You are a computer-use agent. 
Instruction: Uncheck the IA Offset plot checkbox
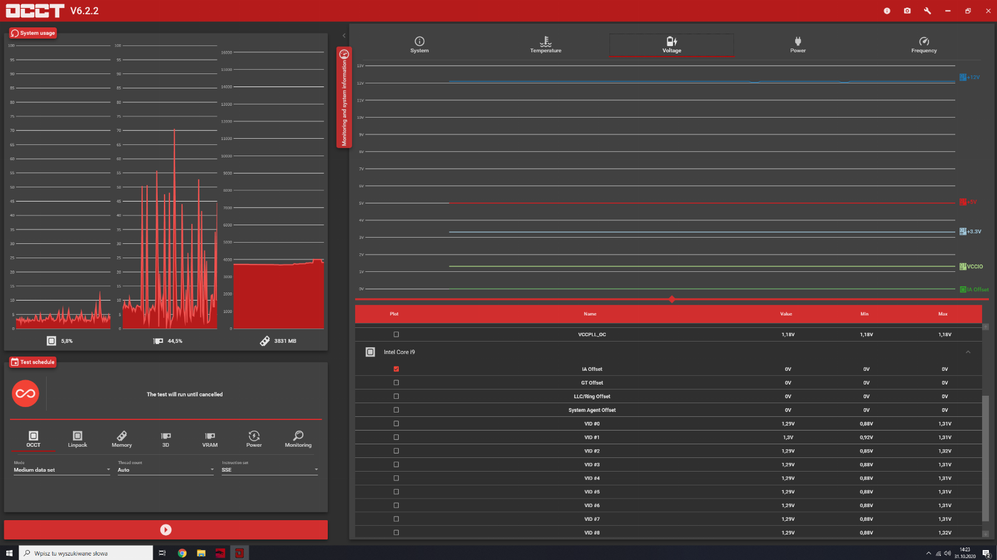pyautogui.click(x=396, y=369)
